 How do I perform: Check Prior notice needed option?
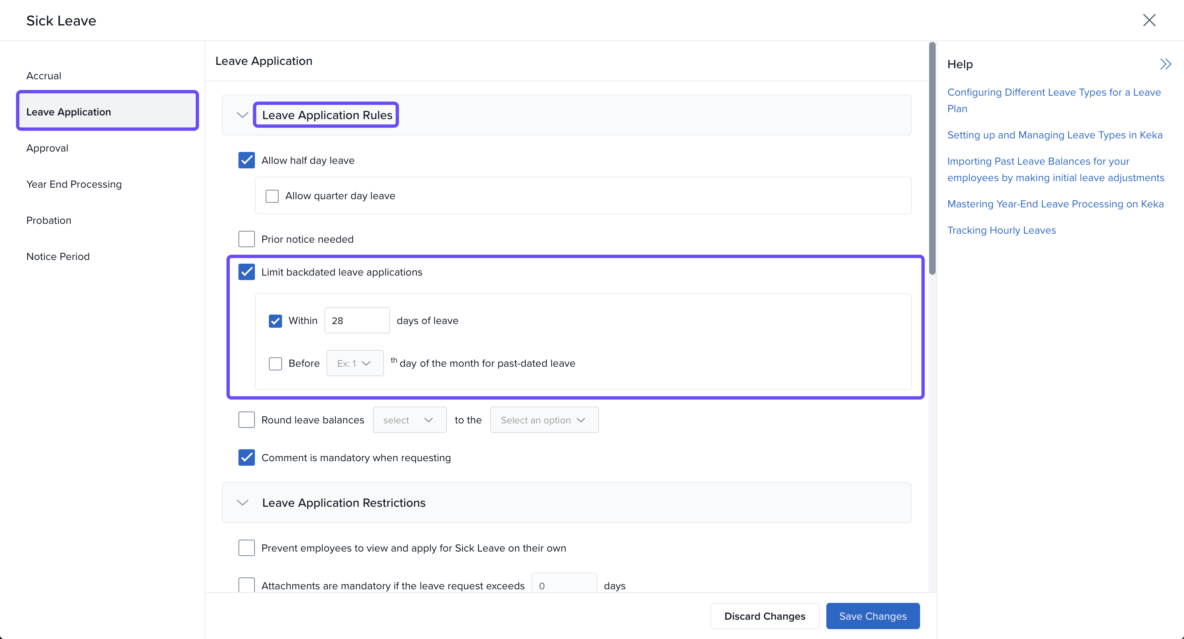click(x=246, y=239)
